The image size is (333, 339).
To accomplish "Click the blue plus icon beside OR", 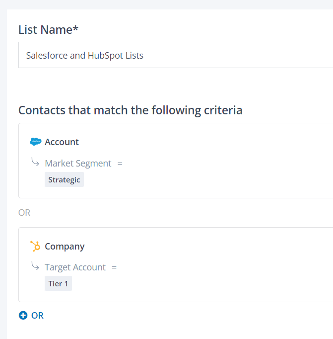I will [x=23, y=315].
